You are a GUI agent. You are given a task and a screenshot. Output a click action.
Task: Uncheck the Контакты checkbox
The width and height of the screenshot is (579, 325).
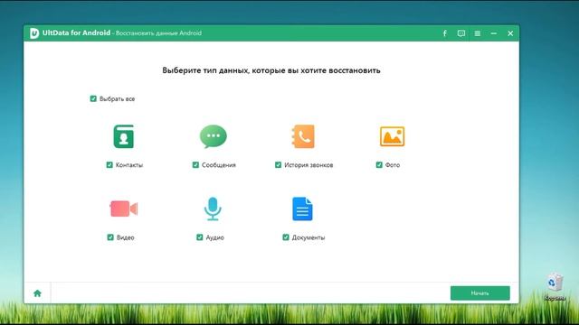109,164
